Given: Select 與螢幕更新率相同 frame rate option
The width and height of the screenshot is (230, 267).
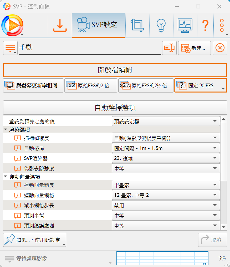Looking at the screenshot, I should (x=33, y=85).
